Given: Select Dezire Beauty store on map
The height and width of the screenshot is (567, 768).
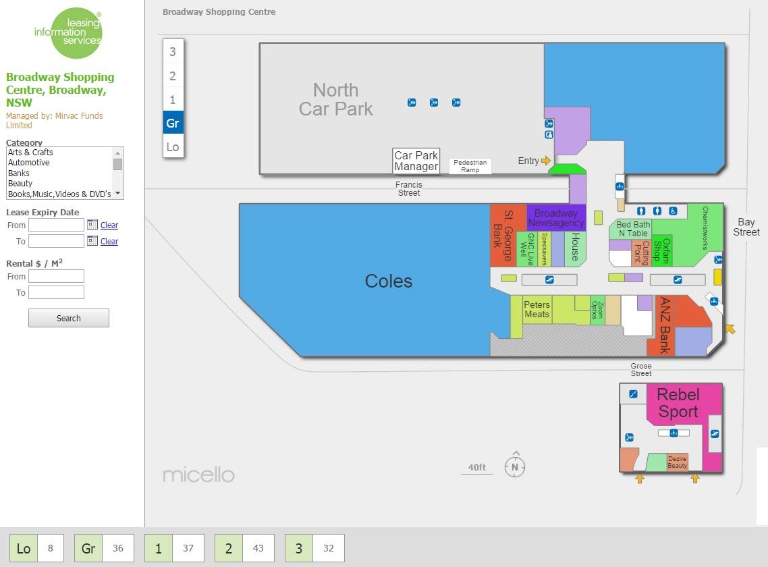Looking at the screenshot, I should point(678,462).
